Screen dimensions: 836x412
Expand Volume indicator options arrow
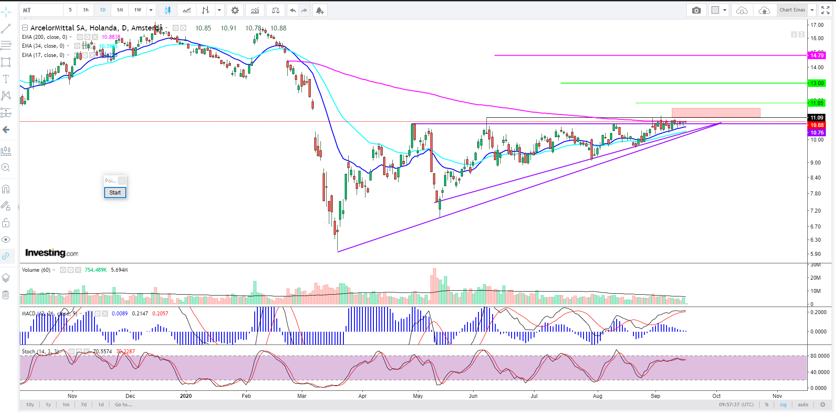click(x=54, y=270)
